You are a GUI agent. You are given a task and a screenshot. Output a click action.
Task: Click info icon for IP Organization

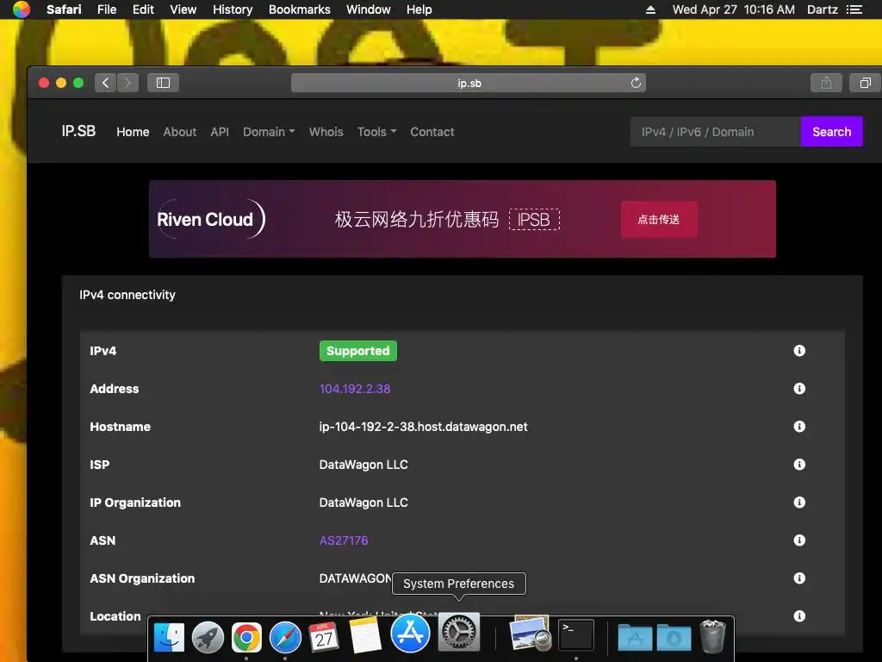coord(799,503)
